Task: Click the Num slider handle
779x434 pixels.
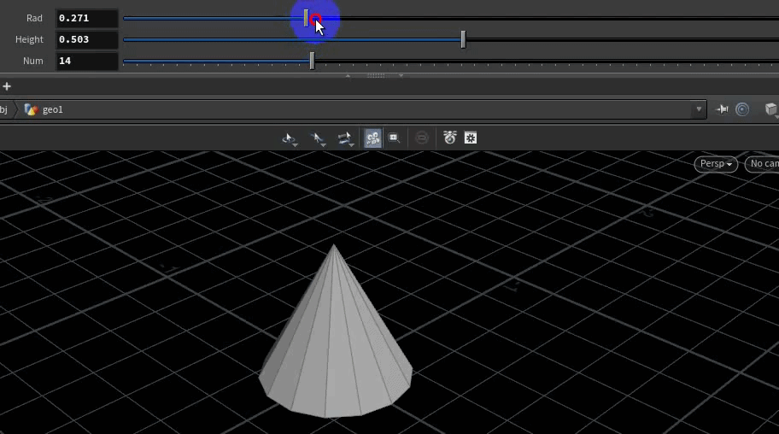Action: [x=312, y=62]
